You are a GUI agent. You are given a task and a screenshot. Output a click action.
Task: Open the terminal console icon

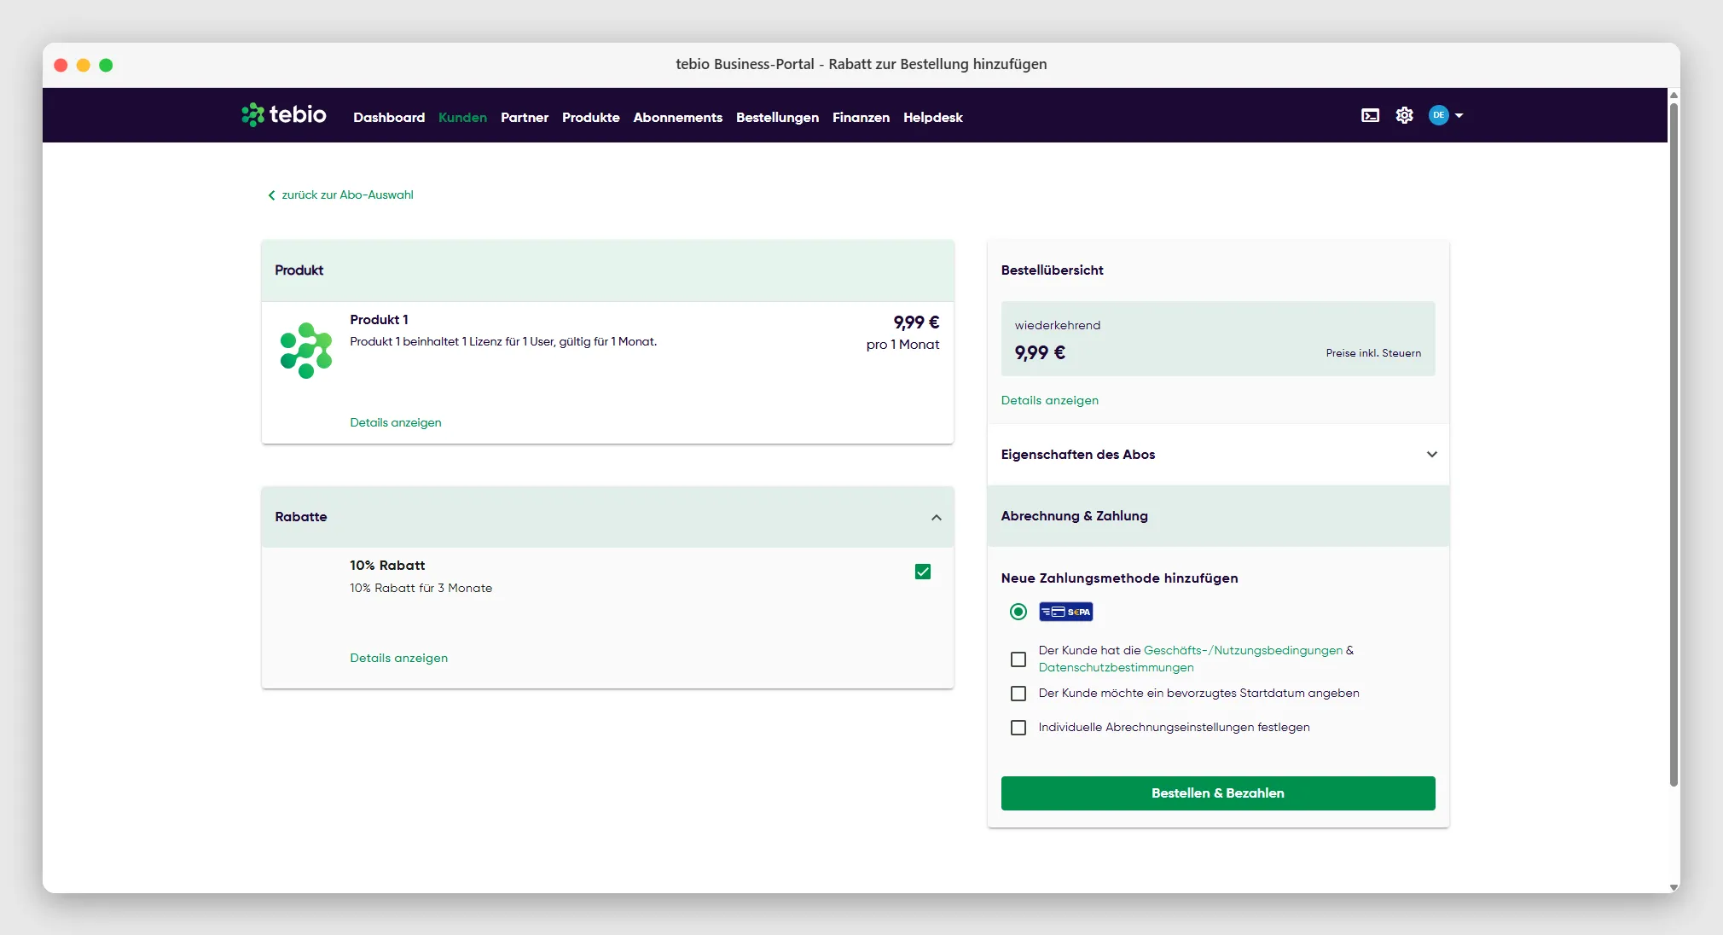tap(1370, 115)
